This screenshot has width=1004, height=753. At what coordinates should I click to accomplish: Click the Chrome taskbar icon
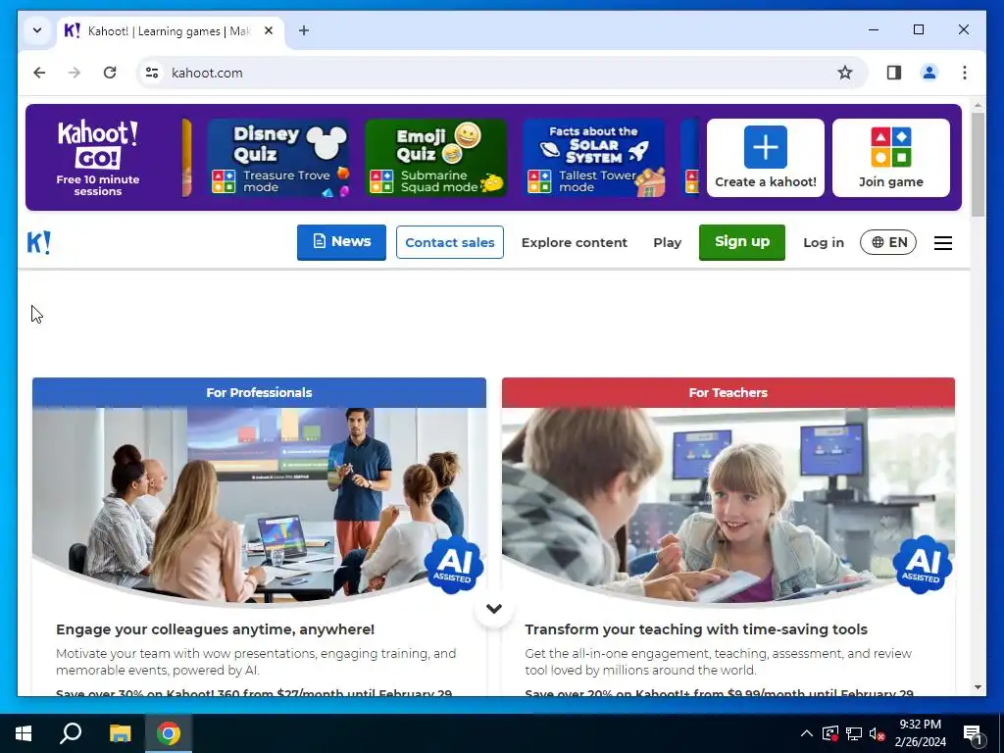point(169,733)
